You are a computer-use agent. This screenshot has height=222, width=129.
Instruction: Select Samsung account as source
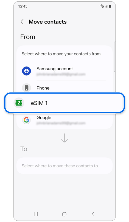[64, 71]
